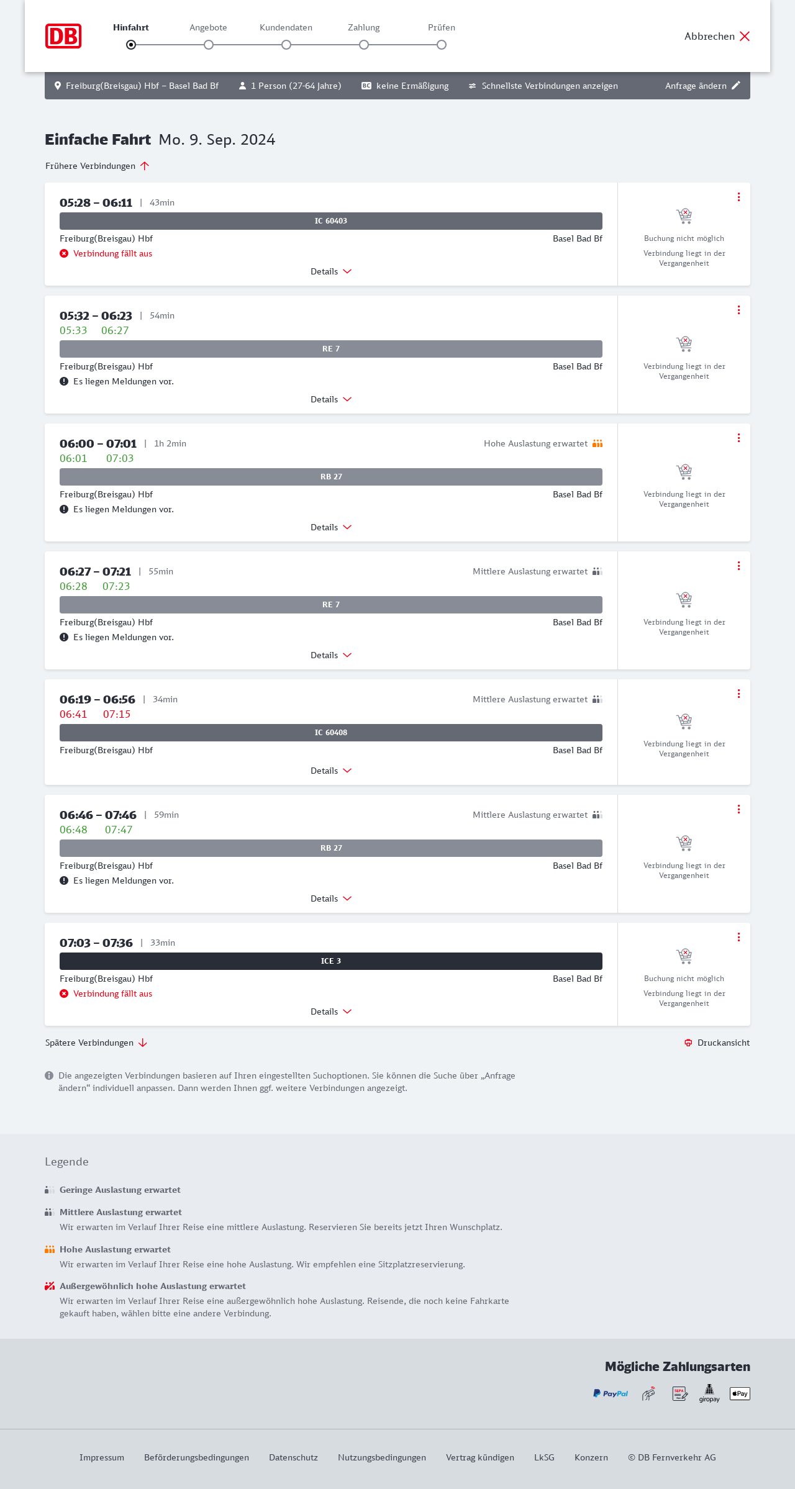Click the giropay payment icon
The width and height of the screenshot is (795, 1489).
pos(709,1393)
